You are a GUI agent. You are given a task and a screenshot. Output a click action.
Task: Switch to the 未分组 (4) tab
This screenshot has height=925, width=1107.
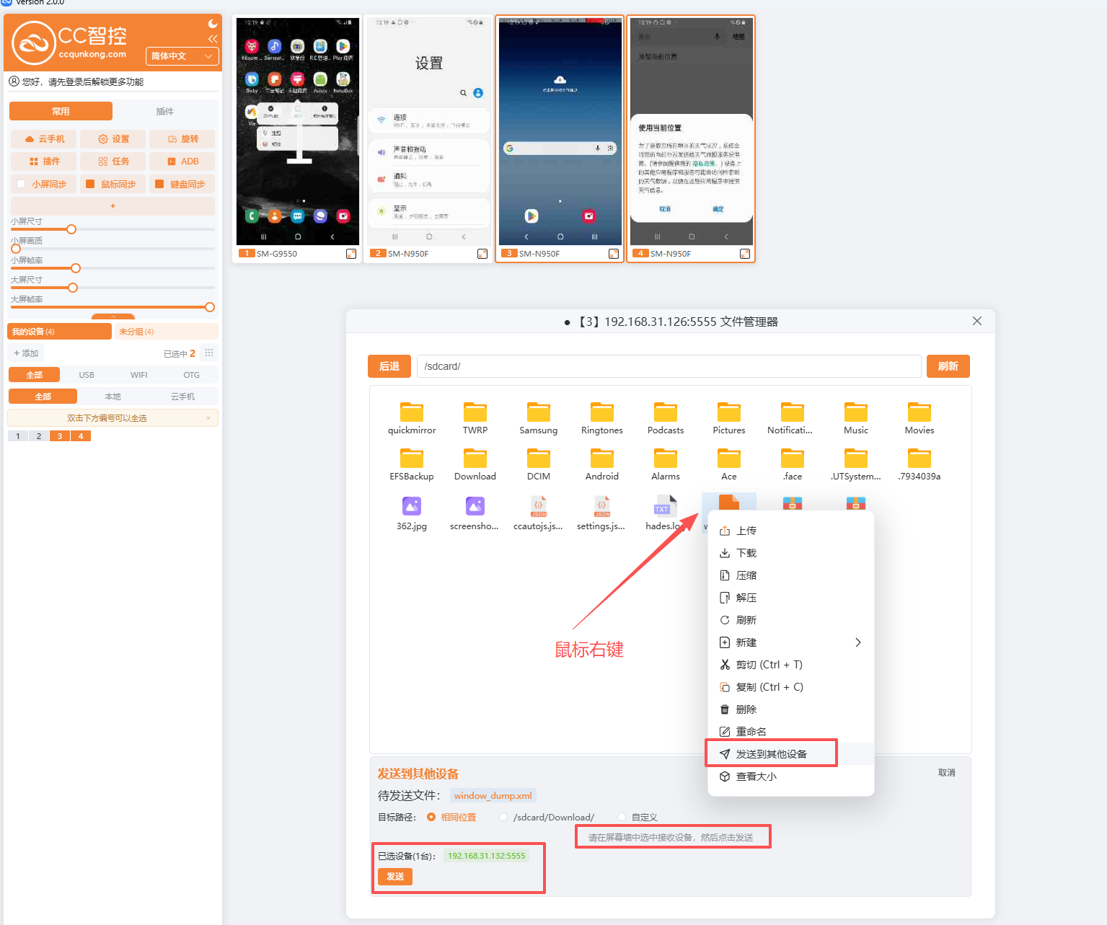tap(136, 332)
